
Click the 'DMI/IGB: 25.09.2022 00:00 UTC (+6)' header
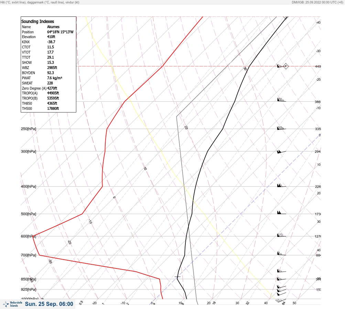[317, 2]
